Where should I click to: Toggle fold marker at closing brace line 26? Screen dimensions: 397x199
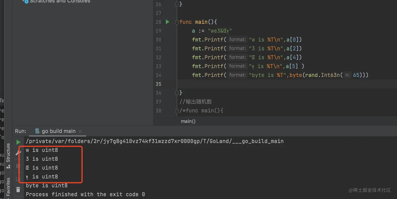click(x=177, y=4)
